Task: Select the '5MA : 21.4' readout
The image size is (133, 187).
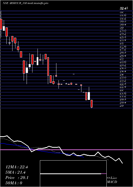Action: pos(15,172)
